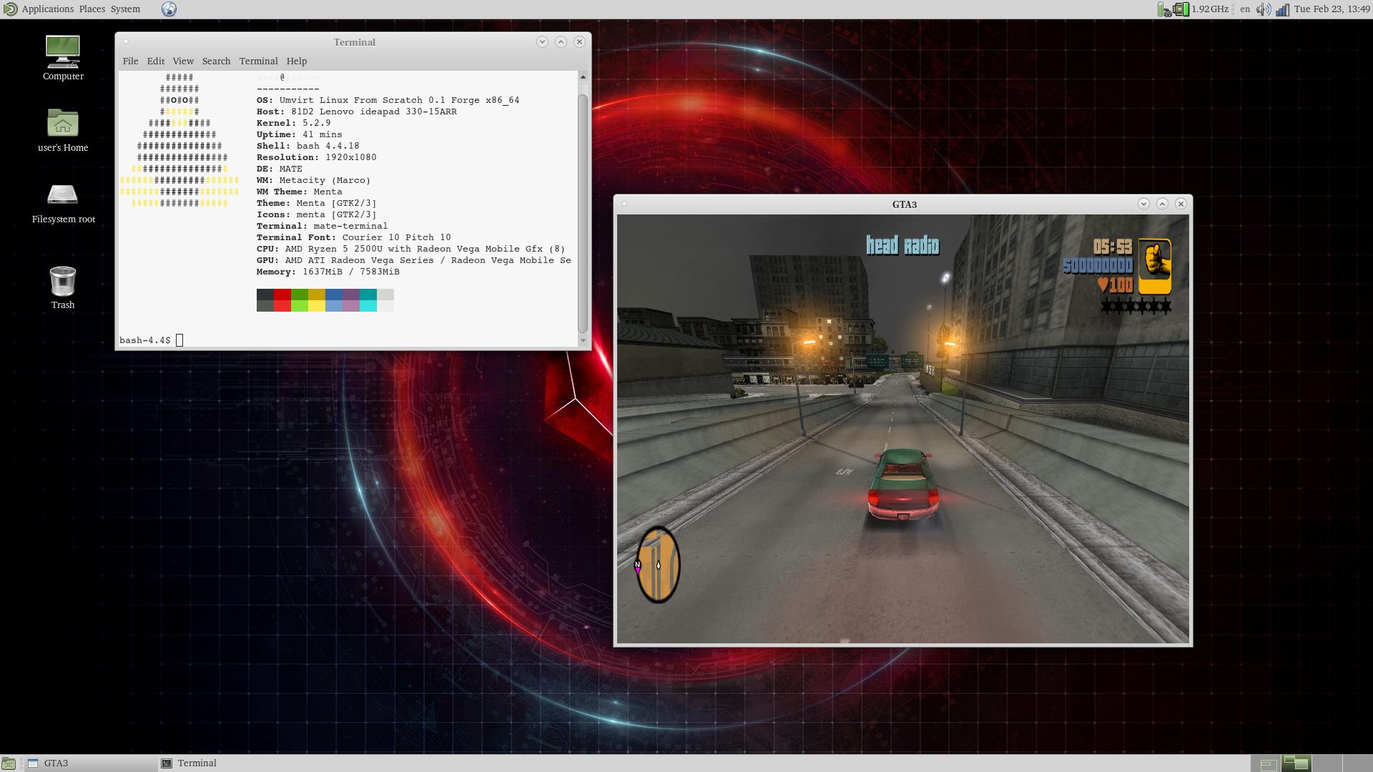Open the clock showing Tue Feb 23
The height and width of the screenshot is (772, 1373).
(1331, 9)
